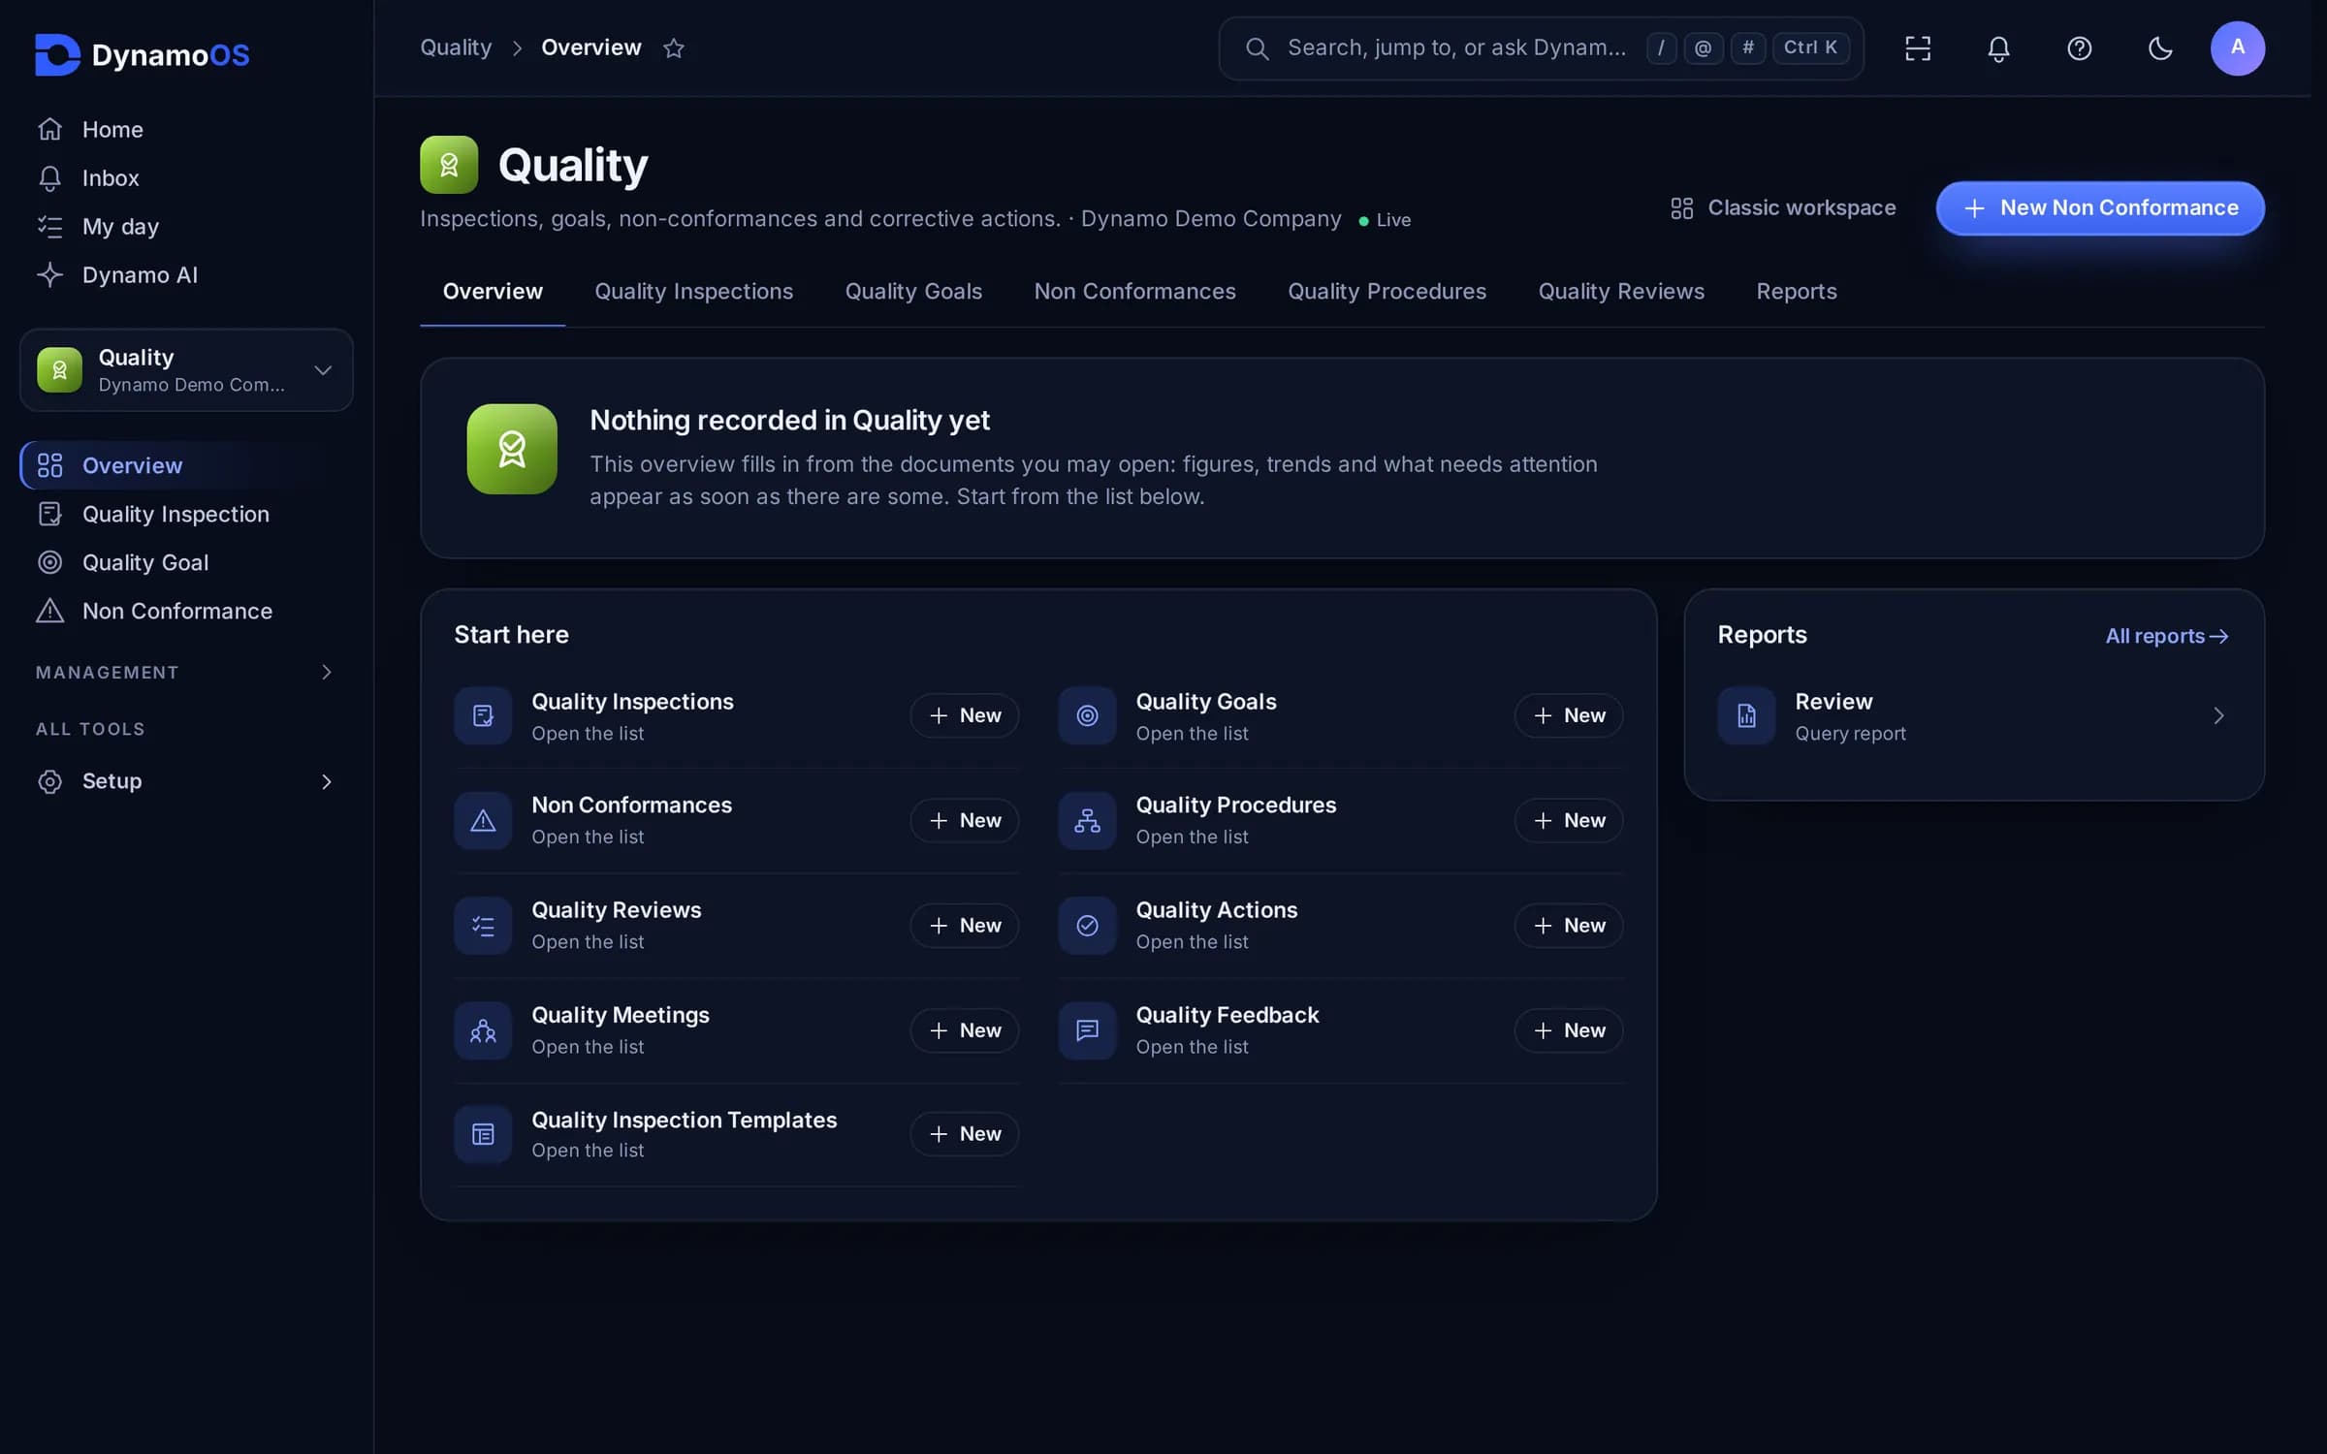Favorite this page with the star icon

[x=674, y=47]
